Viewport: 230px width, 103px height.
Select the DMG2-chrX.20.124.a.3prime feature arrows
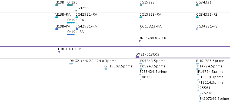pyautogui.click(x=71, y=64)
